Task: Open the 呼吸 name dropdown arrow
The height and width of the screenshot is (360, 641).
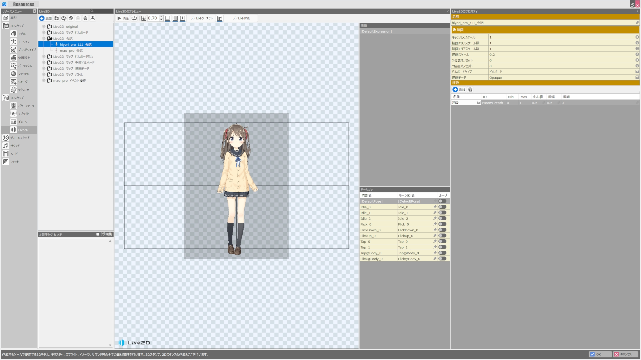Action: click(x=478, y=103)
